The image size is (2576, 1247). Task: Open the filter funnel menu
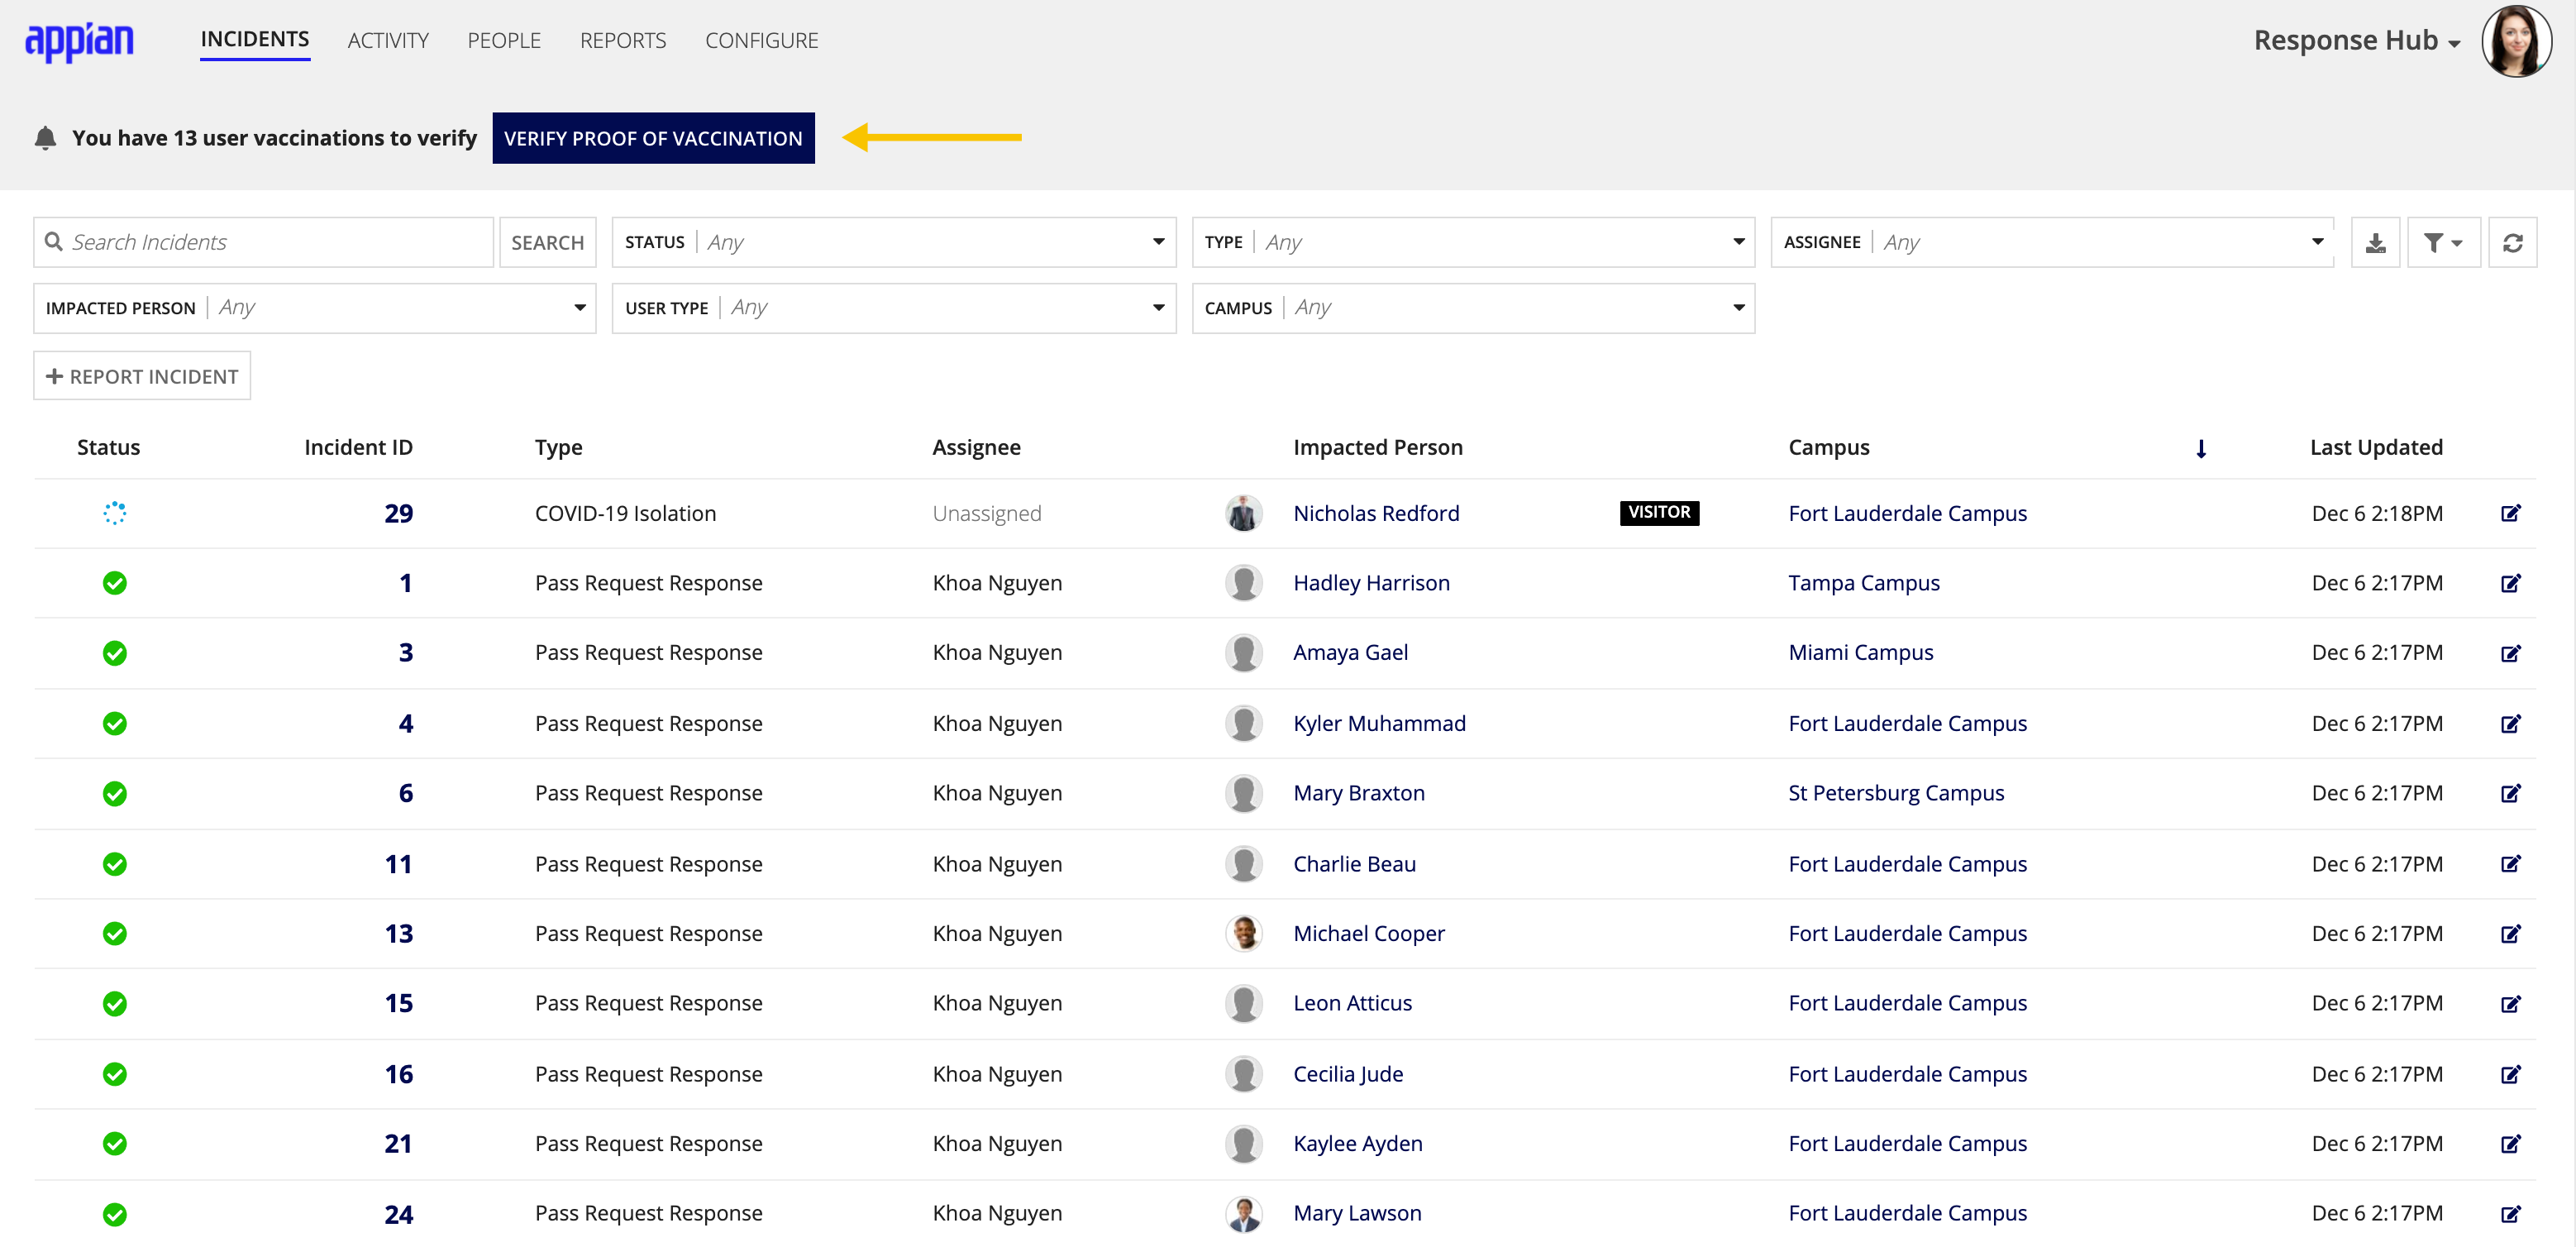pos(2443,242)
